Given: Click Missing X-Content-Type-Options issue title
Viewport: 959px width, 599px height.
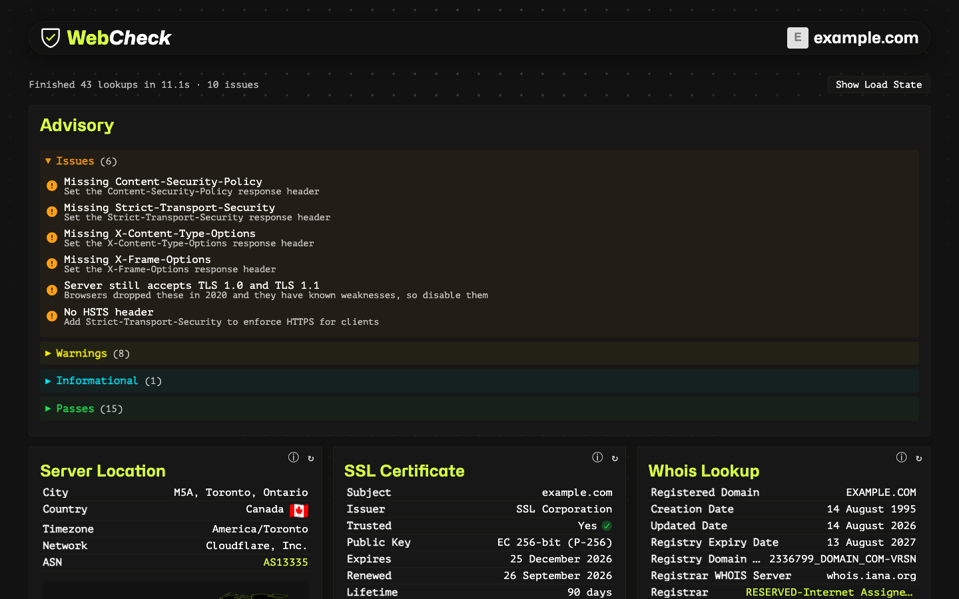Looking at the screenshot, I should pyautogui.click(x=160, y=234).
